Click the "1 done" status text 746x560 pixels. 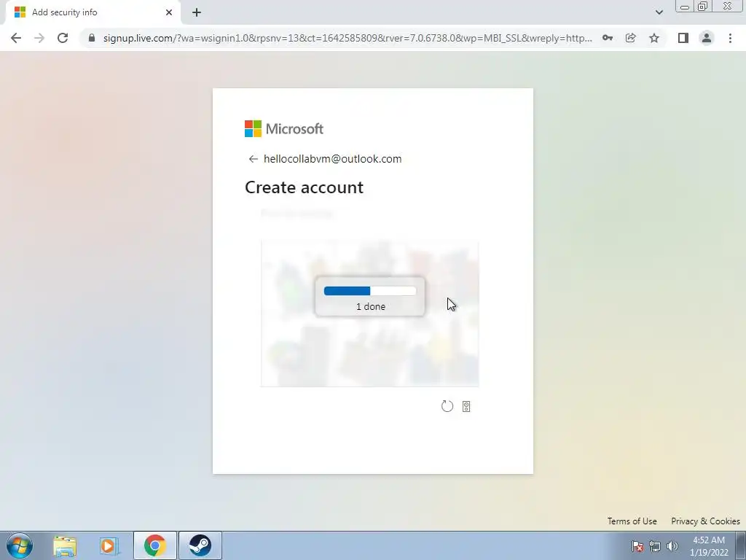(371, 307)
